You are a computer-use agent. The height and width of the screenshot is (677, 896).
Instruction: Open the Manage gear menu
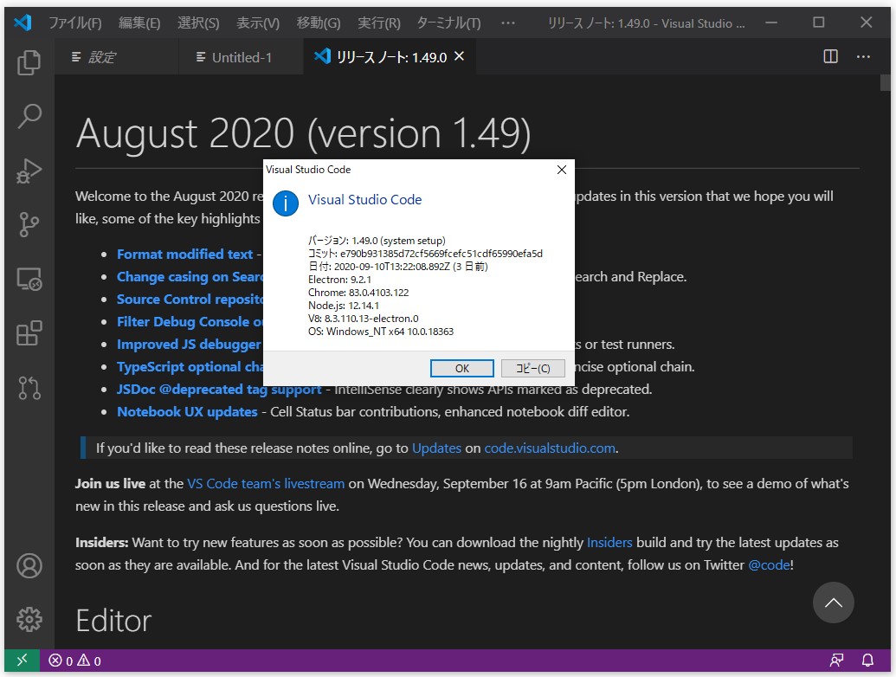click(x=29, y=619)
